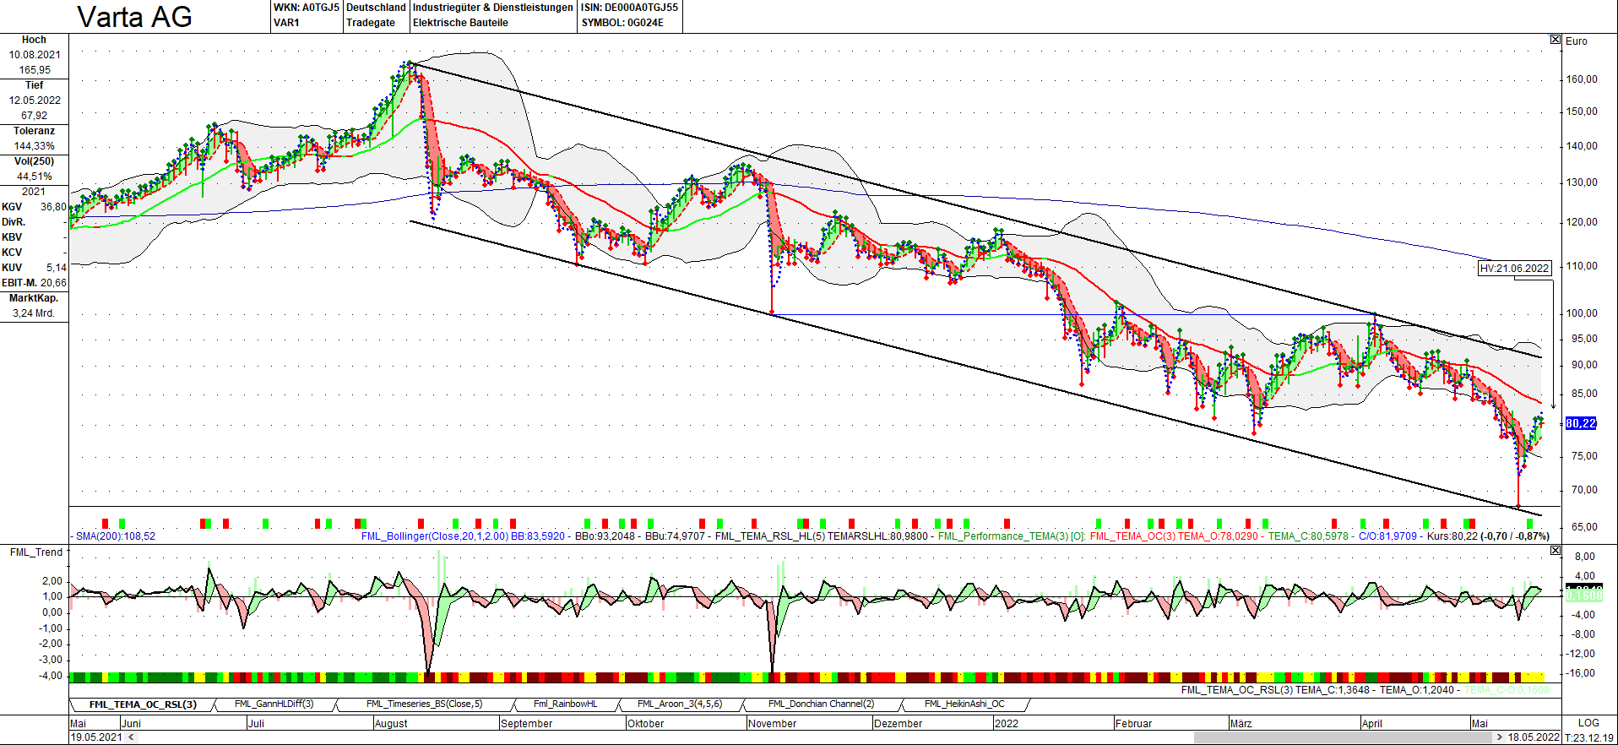Click the left scroll arrow of the timeline
The image size is (1618, 745).
pyautogui.click(x=130, y=737)
